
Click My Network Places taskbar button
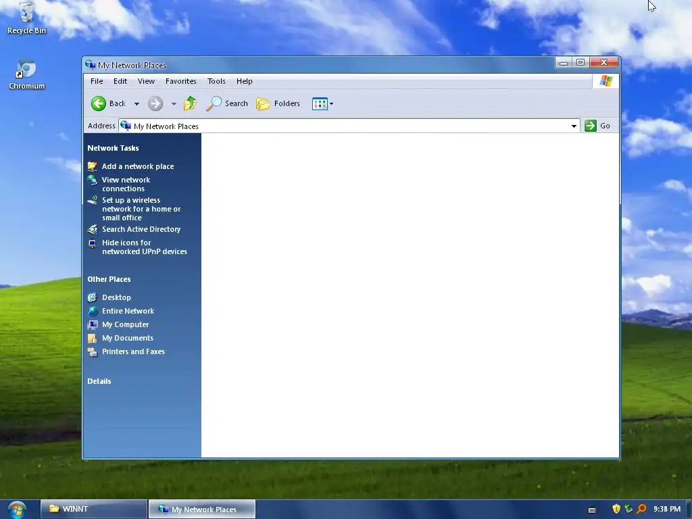202,509
